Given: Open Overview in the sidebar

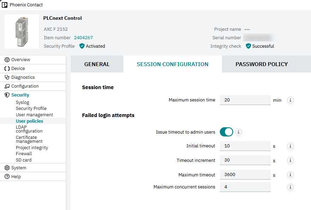Looking at the screenshot, I should coord(33,60).
